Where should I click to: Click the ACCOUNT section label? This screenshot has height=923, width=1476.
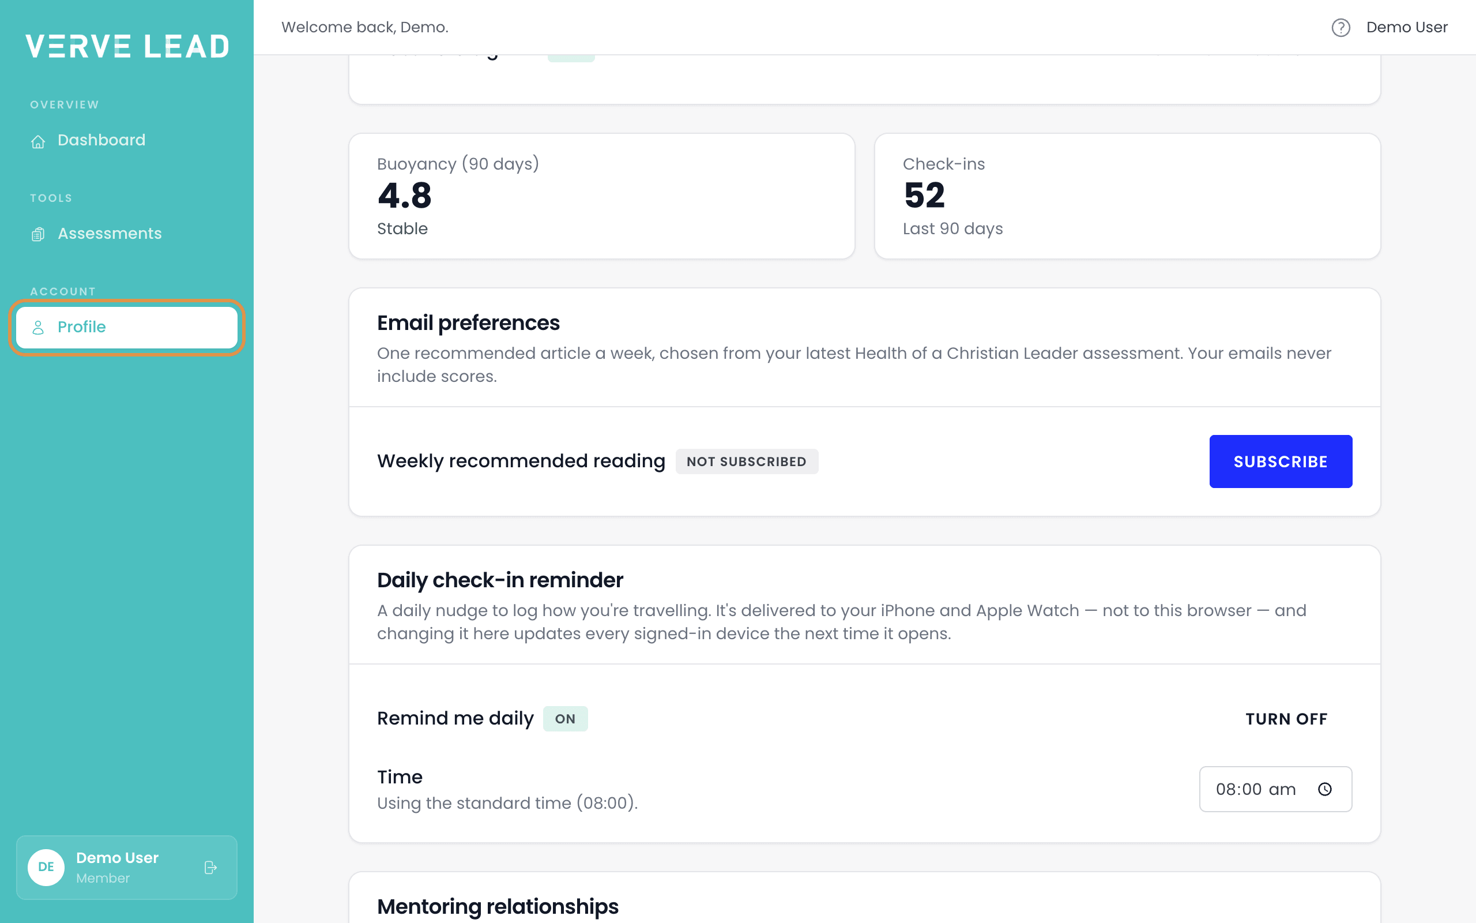click(x=63, y=292)
